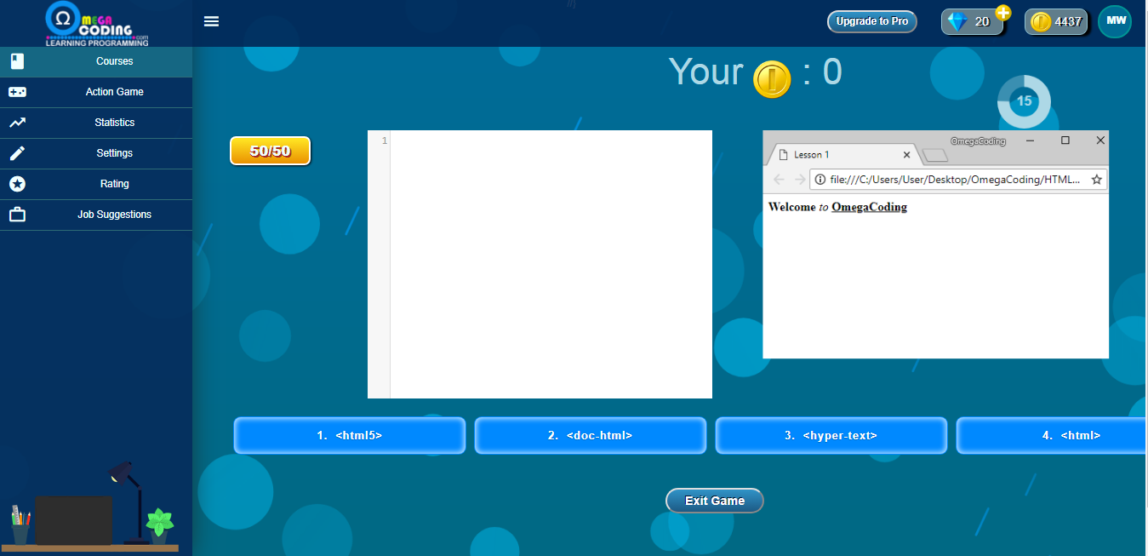Open the Action Game menu item
The height and width of the screenshot is (556, 1148).
pos(96,92)
